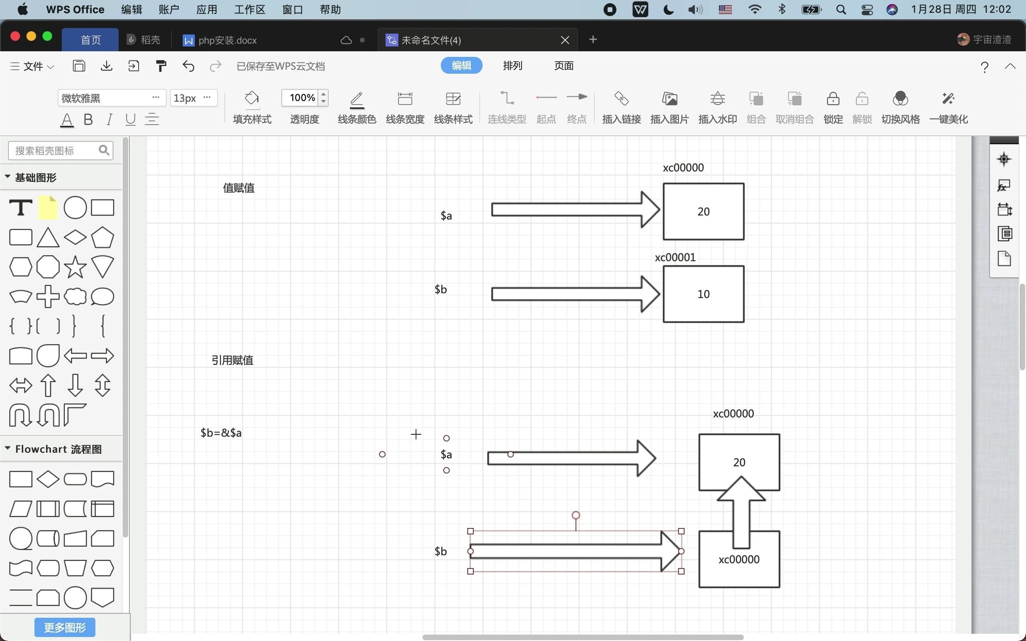Click the 宇宙渣渣 user account button
Viewport: 1026px width, 641px height.
click(984, 39)
